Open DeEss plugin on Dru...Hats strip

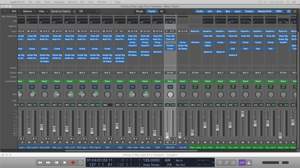(208, 46)
